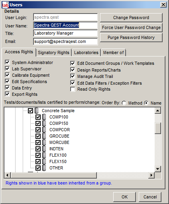Click the tree list scroll up arrow
The height and width of the screenshot is (204, 169).
(158, 111)
